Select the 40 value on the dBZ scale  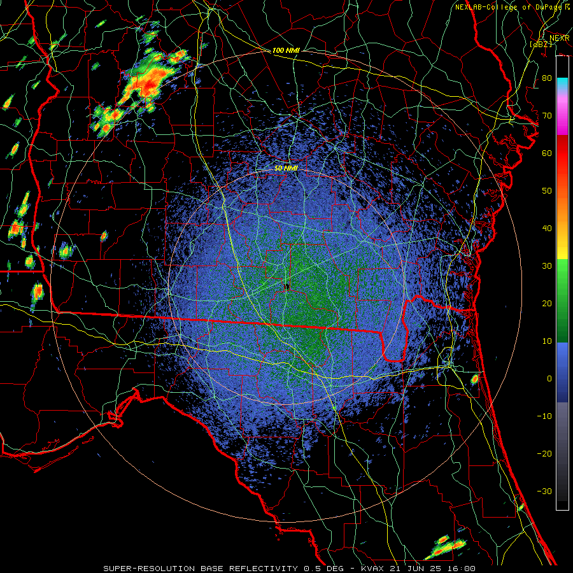point(547,229)
